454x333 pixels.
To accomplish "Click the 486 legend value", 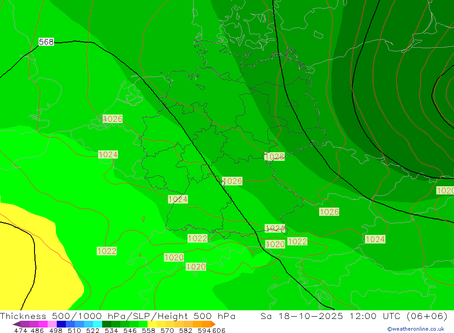I will (x=37, y=330).
